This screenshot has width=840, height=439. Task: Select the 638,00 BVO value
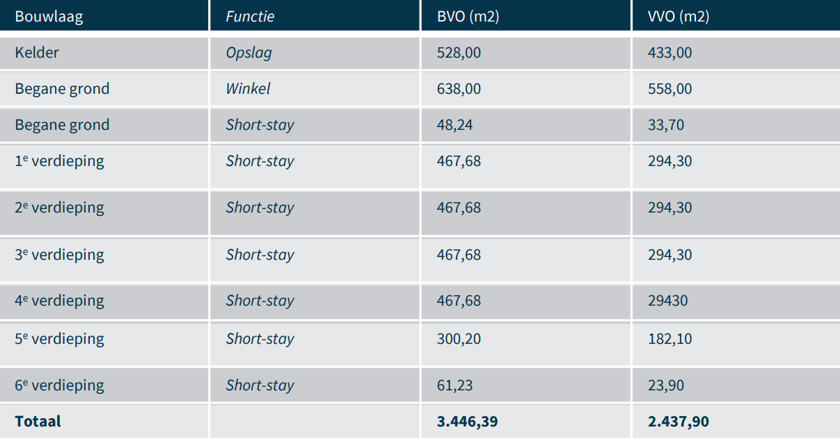coord(459,89)
